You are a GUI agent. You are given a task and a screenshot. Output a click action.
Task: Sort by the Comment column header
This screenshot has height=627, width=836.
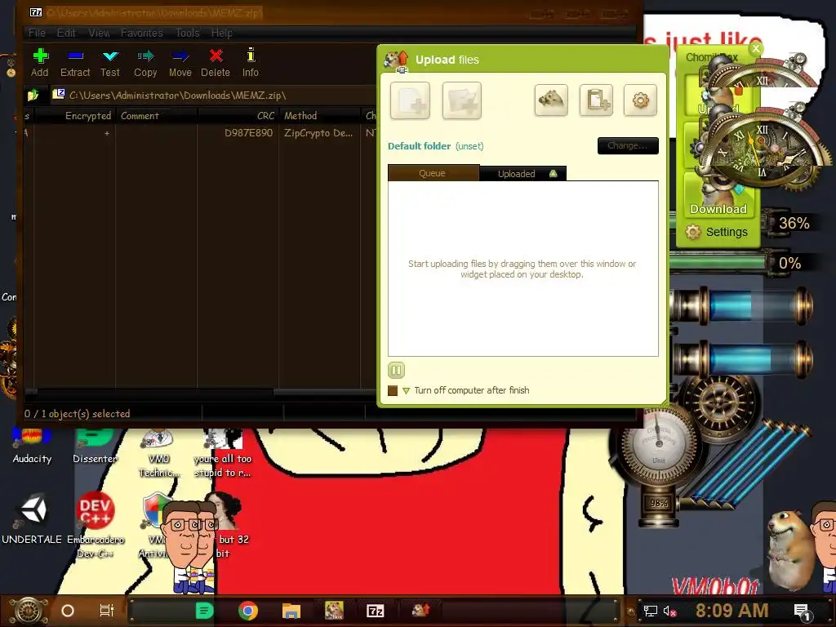tap(156, 116)
